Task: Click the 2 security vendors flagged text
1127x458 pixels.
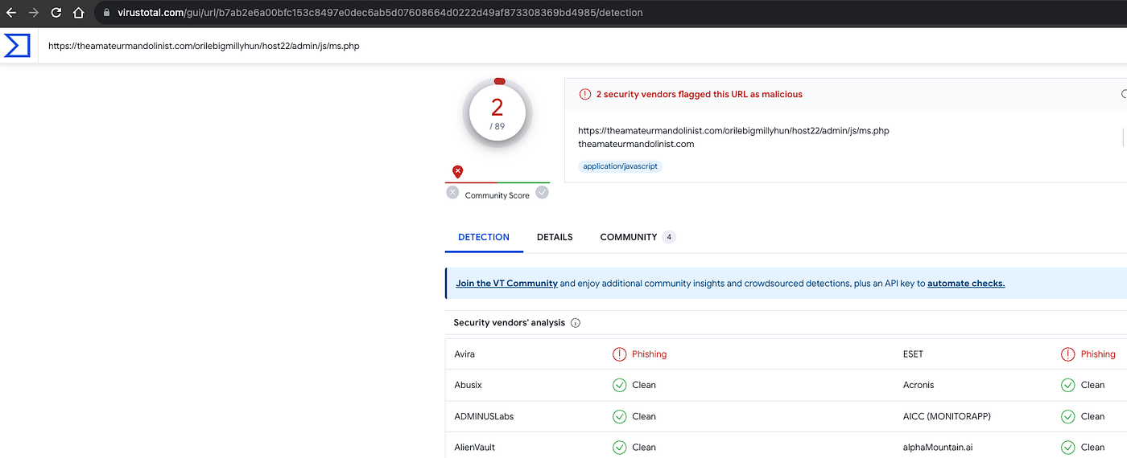Action: [700, 94]
